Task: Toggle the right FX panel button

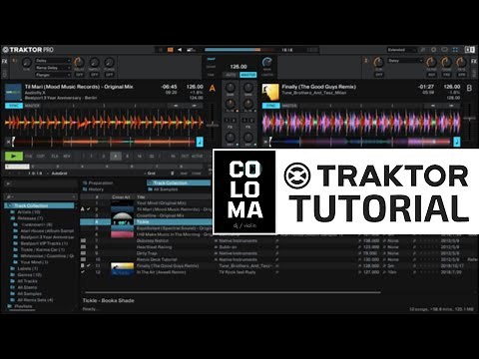Action: (x=474, y=62)
